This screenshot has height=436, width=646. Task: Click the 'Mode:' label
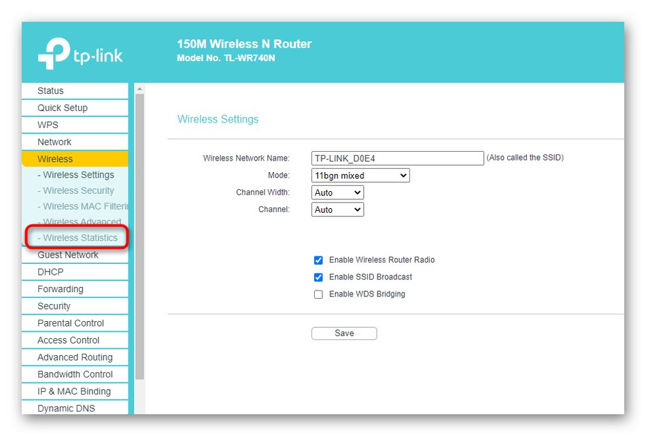pos(279,175)
